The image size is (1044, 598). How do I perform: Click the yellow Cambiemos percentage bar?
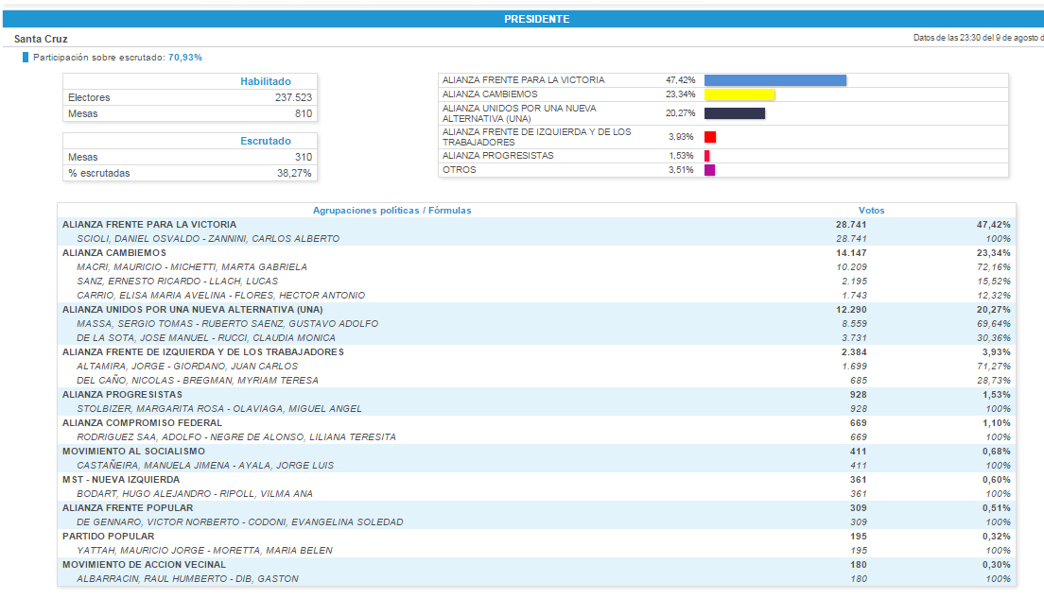click(x=739, y=94)
